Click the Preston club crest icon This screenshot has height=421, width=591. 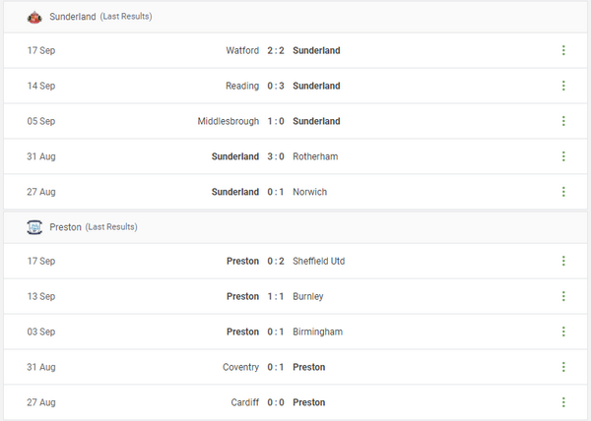tap(33, 227)
